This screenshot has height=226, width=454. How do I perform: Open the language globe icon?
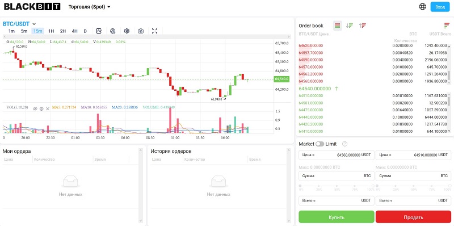tap(423, 7)
